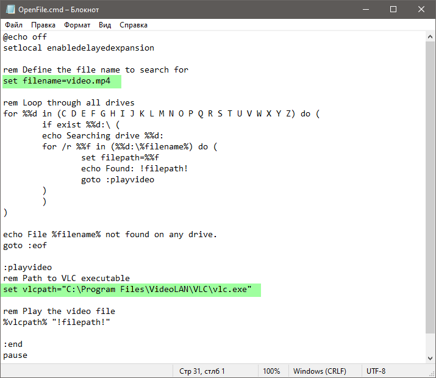This screenshot has height=378, width=436.
Task: Click the UTF-8 encoding status entry
Action: [x=376, y=371]
